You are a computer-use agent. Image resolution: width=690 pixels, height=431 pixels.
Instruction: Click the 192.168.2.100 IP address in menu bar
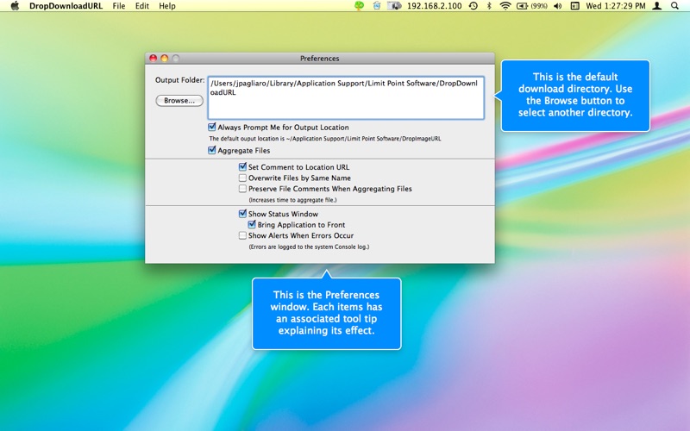click(x=435, y=6)
